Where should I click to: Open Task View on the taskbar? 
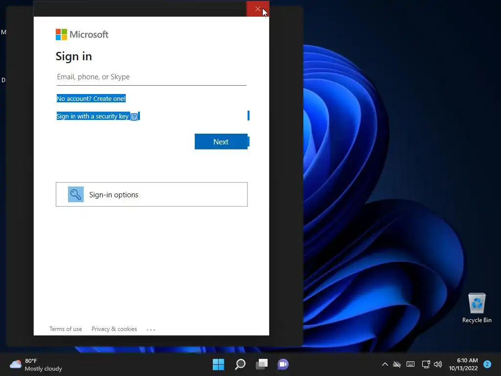(262, 364)
